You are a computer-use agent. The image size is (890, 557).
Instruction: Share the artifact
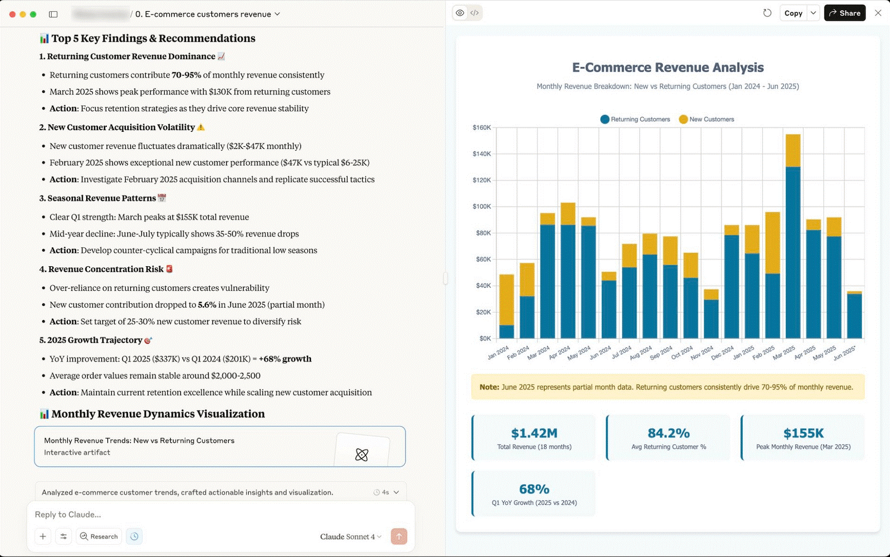pyautogui.click(x=844, y=13)
